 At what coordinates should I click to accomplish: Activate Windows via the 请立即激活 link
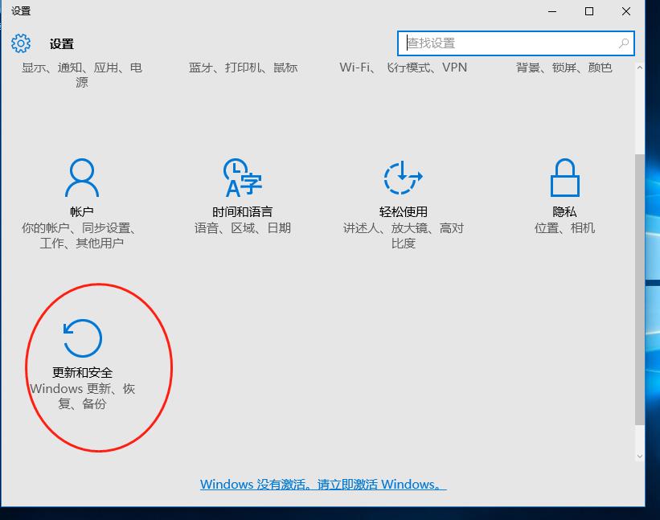(x=323, y=485)
